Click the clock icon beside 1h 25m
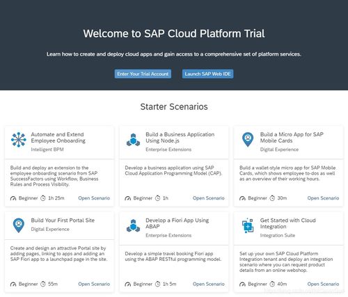348x297 pixels. pyautogui.click(x=43, y=198)
